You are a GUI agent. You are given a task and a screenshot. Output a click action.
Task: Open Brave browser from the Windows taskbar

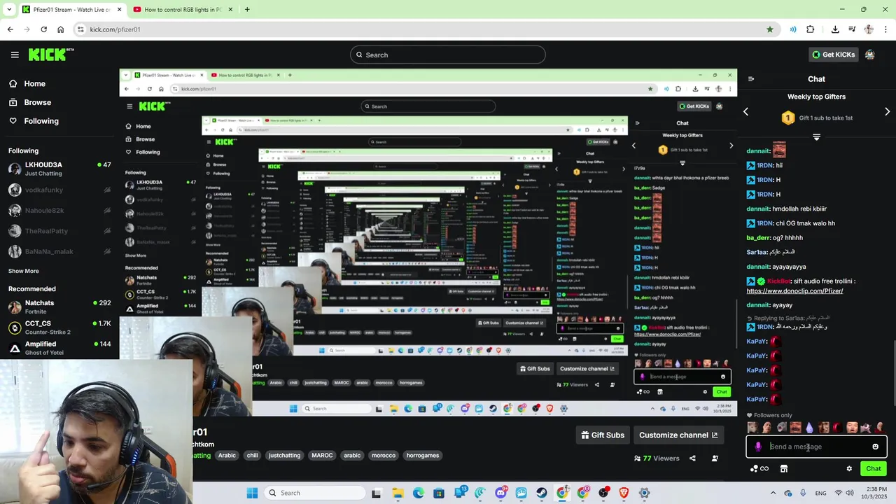coord(624,493)
